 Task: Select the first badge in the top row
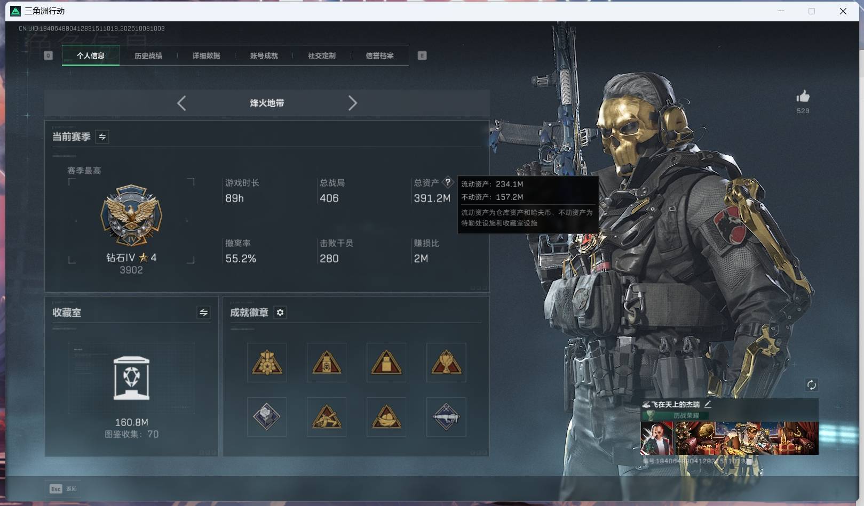tap(267, 363)
